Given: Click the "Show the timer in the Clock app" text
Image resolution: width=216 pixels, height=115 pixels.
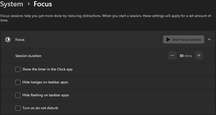Looking at the screenshot, I should [48, 69].
